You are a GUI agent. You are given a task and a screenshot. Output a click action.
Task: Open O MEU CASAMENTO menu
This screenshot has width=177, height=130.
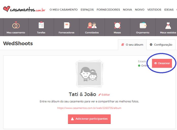pyautogui.click(x=63, y=10)
